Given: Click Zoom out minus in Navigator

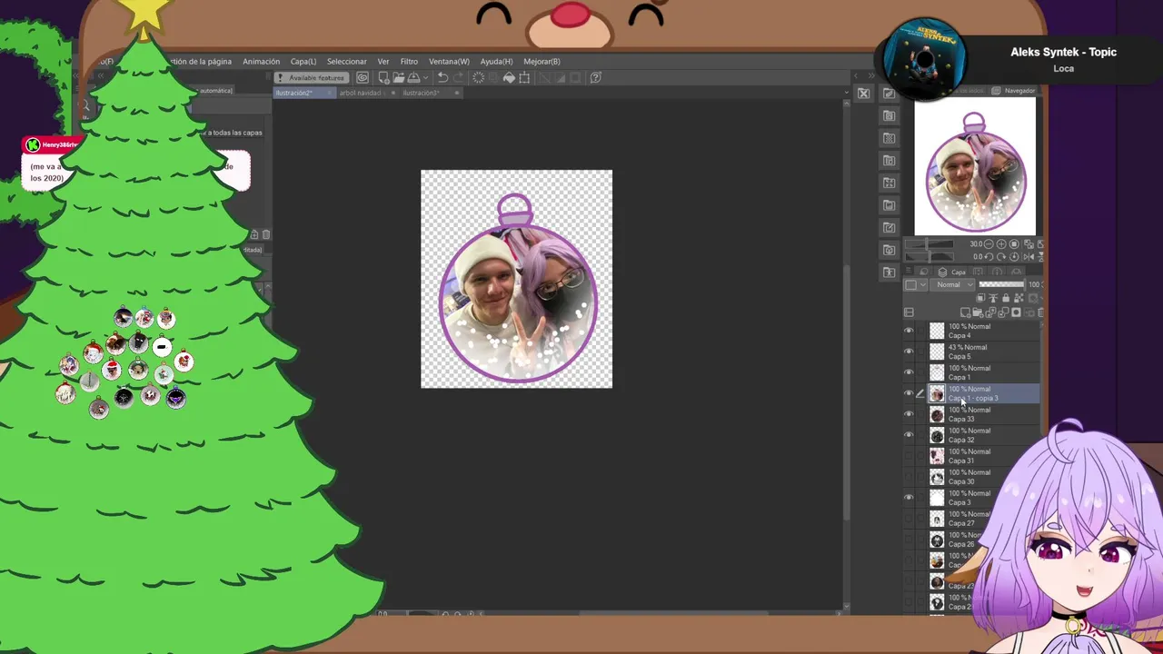Looking at the screenshot, I should point(989,244).
